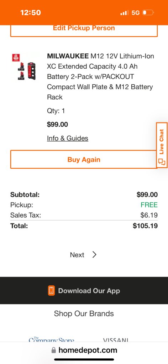Image resolution: width=168 pixels, height=364 pixels.
Task: Tap the cellular signal bars icon
Action: (124, 13)
